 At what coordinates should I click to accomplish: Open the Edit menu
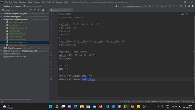11,2
